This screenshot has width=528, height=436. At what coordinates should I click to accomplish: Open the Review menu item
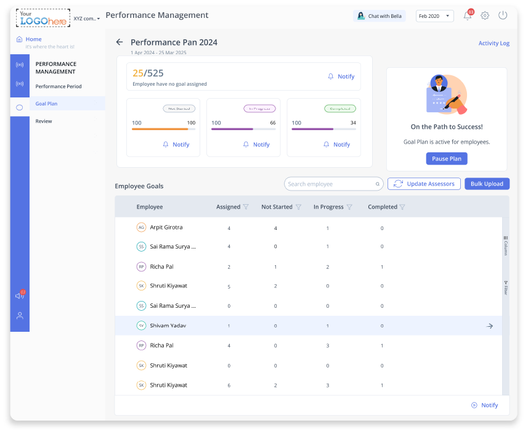tap(44, 121)
